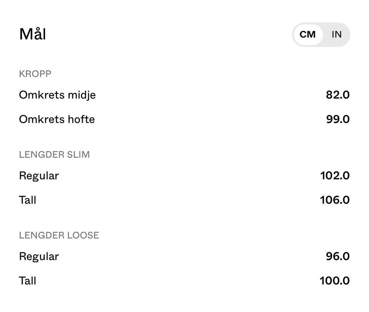The height and width of the screenshot is (312, 369).
Task: Click the LENGDER SLIM section label
Action: pos(54,154)
